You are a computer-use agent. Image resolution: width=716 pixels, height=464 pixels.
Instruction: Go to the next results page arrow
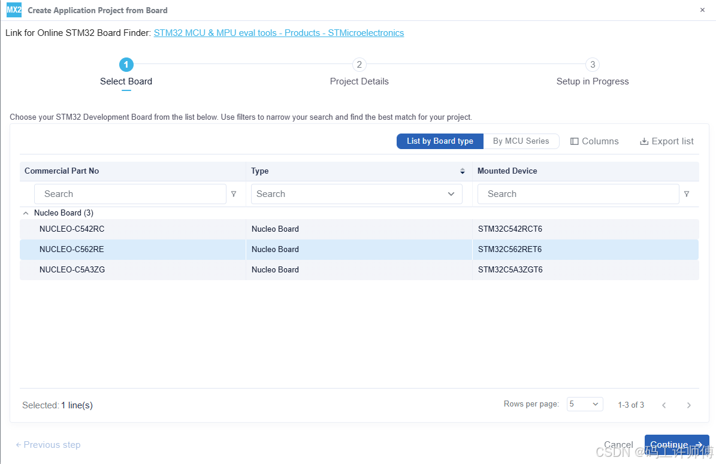click(688, 405)
